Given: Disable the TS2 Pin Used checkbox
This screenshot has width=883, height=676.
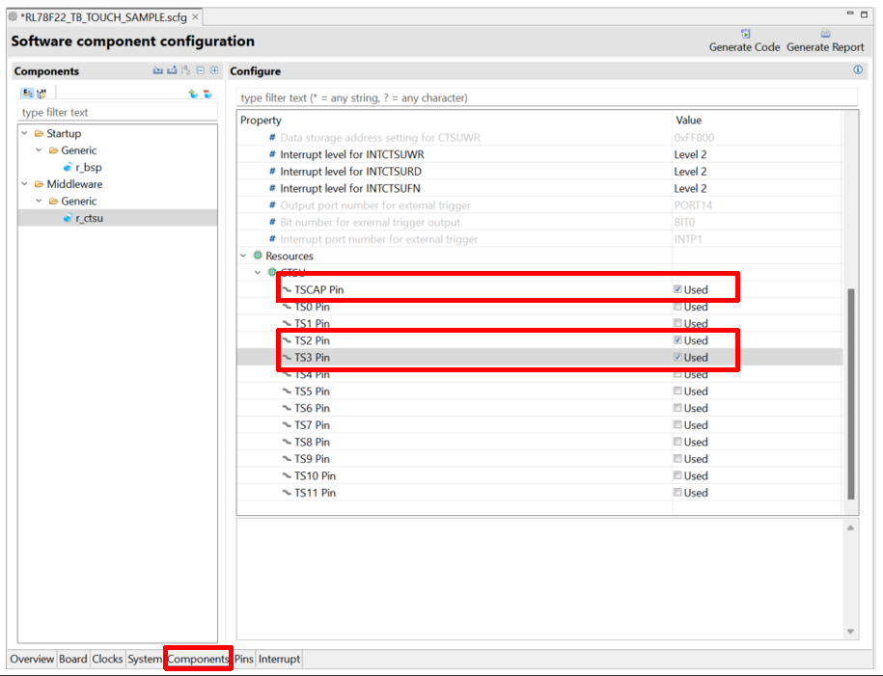Looking at the screenshot, I should tap(678, 340).
